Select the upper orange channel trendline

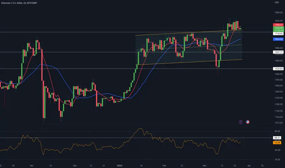pyautogui.click(x=189, y=32)
